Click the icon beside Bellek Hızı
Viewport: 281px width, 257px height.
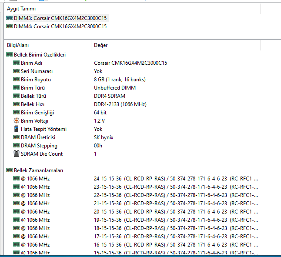[x=16, y=104]
